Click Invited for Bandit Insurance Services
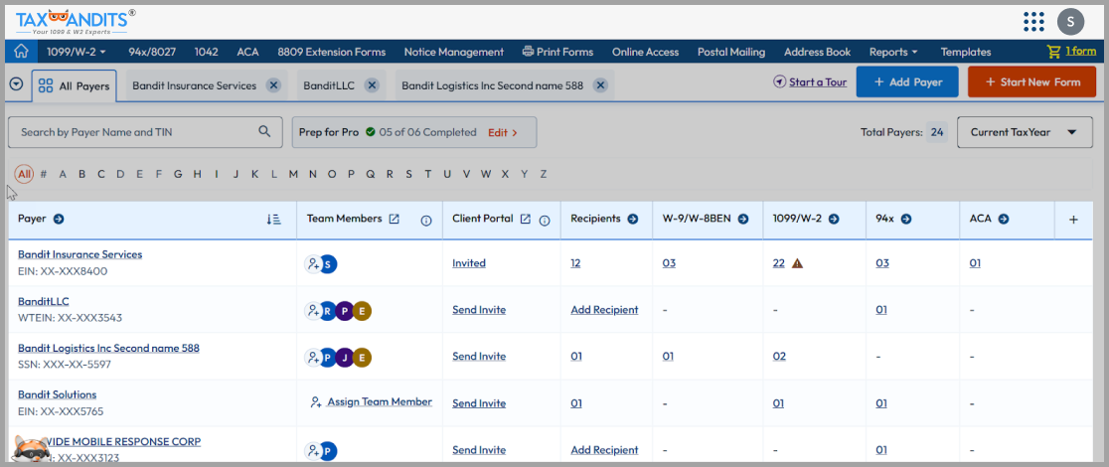This screenshot has height=467, width=1109. coord(469,263)
